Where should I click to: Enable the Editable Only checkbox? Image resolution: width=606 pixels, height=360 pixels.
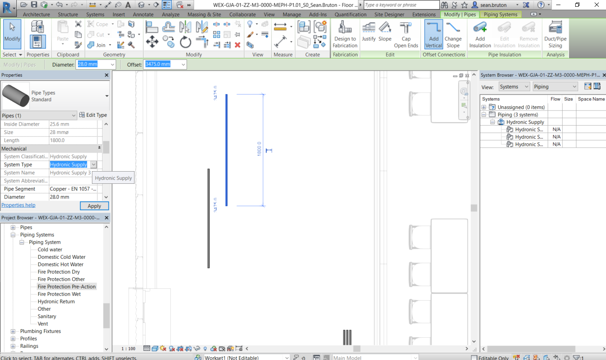tap(475, 357)
